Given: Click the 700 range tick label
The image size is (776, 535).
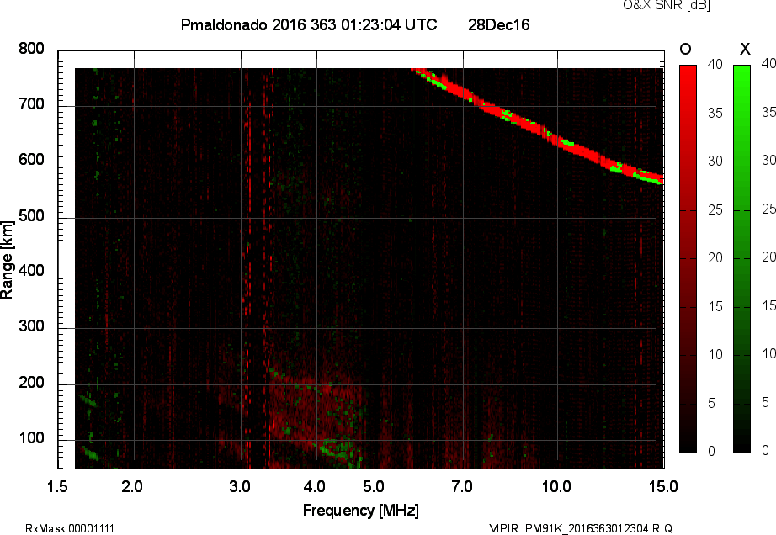Looking at the screenshot, I should pos(32,104).
